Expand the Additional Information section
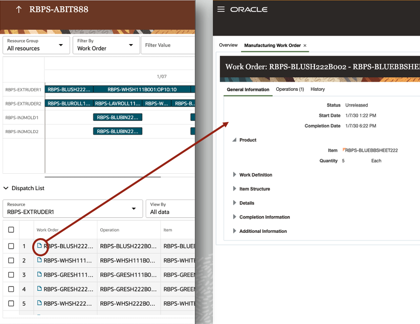420x324 pixels. tap(235, 231)
